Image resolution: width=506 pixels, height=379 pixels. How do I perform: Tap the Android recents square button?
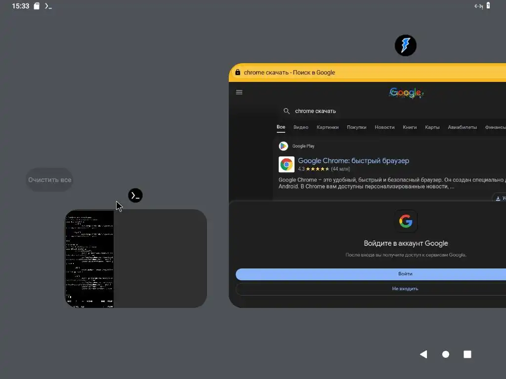pos(467,354)
